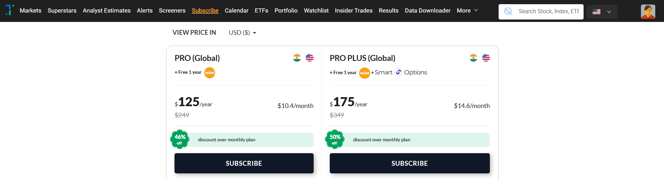The width and height of the screenshot is (664, 180).
Task: Click the search magnifier icon
Action: 508,11
